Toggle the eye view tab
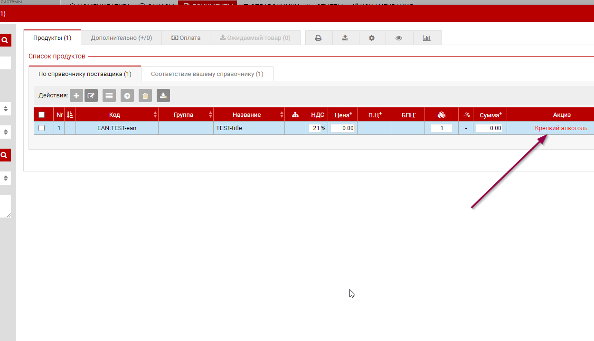Viewport: 594px width, 341px height. [399, 38]
